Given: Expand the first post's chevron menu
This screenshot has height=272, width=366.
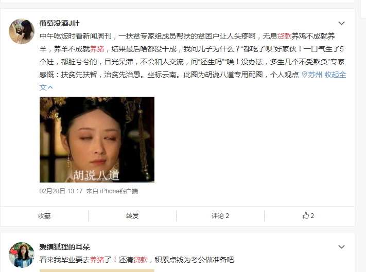Looking at the screenshot, I should click(341, 23).
